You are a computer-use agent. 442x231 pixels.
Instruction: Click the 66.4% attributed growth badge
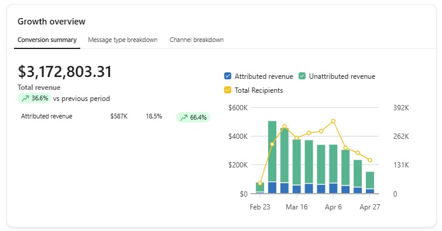click(193, 117)
